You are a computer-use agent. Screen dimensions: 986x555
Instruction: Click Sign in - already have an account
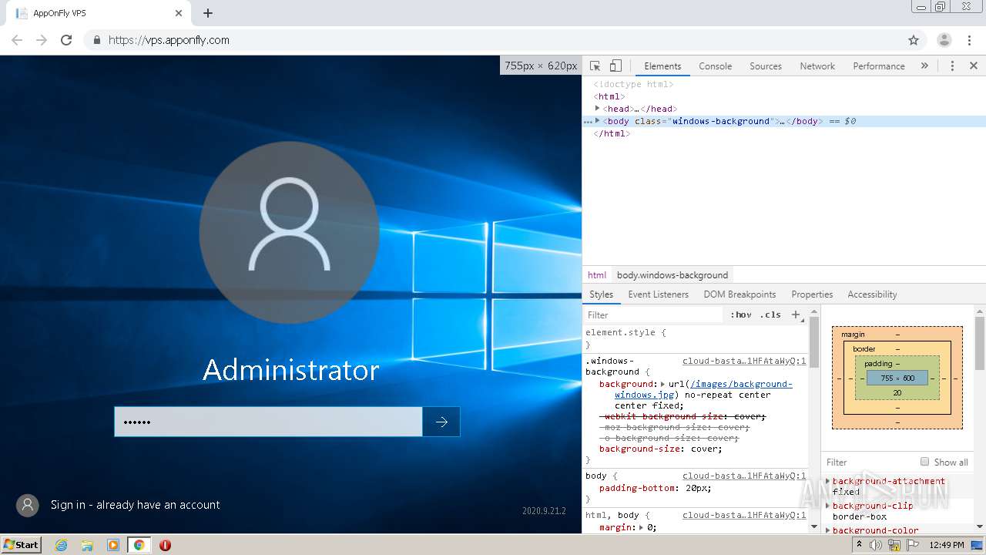pyautogui.click(x=136, y=505)
